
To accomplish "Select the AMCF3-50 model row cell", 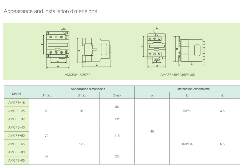I will click(x=16, y=136).
